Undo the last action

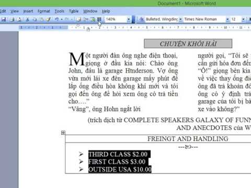(56, 19)
